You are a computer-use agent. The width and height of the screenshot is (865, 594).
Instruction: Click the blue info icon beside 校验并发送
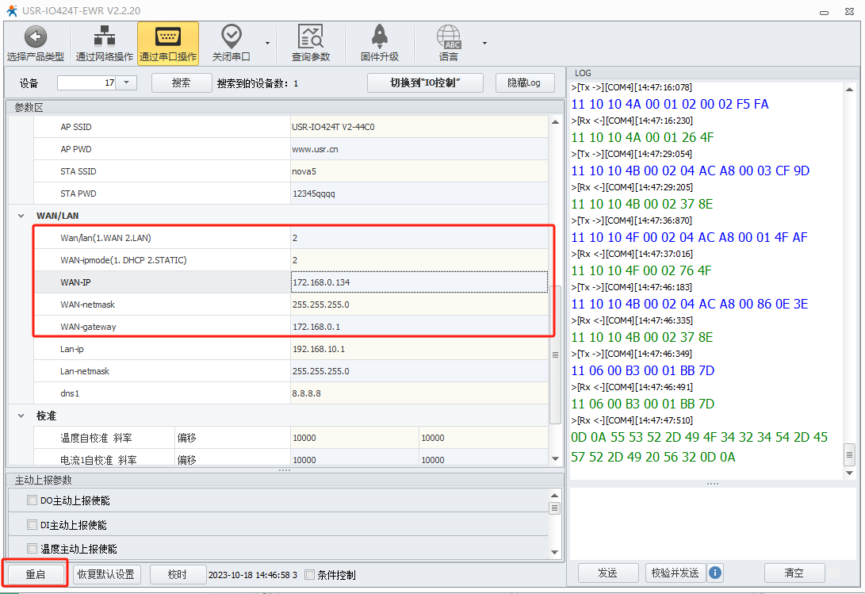point(715,573)
